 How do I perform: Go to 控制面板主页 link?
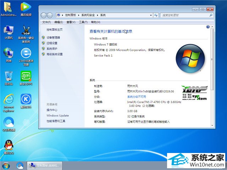point(54,30)
